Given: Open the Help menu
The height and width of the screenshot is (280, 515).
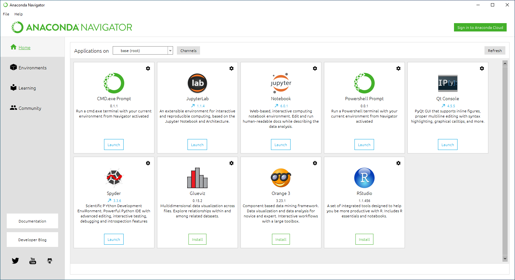Looking at the screenshot, I should 19,14.
